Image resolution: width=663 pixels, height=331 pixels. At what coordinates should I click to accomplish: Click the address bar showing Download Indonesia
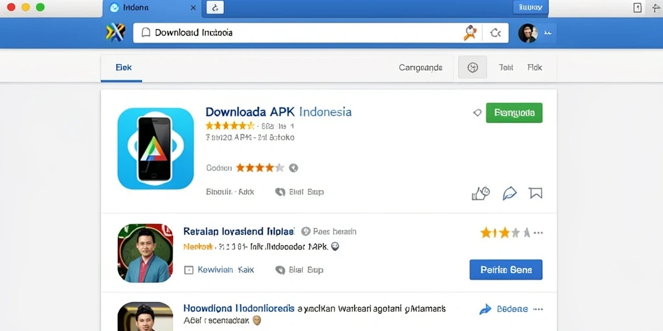pos(320,32)
